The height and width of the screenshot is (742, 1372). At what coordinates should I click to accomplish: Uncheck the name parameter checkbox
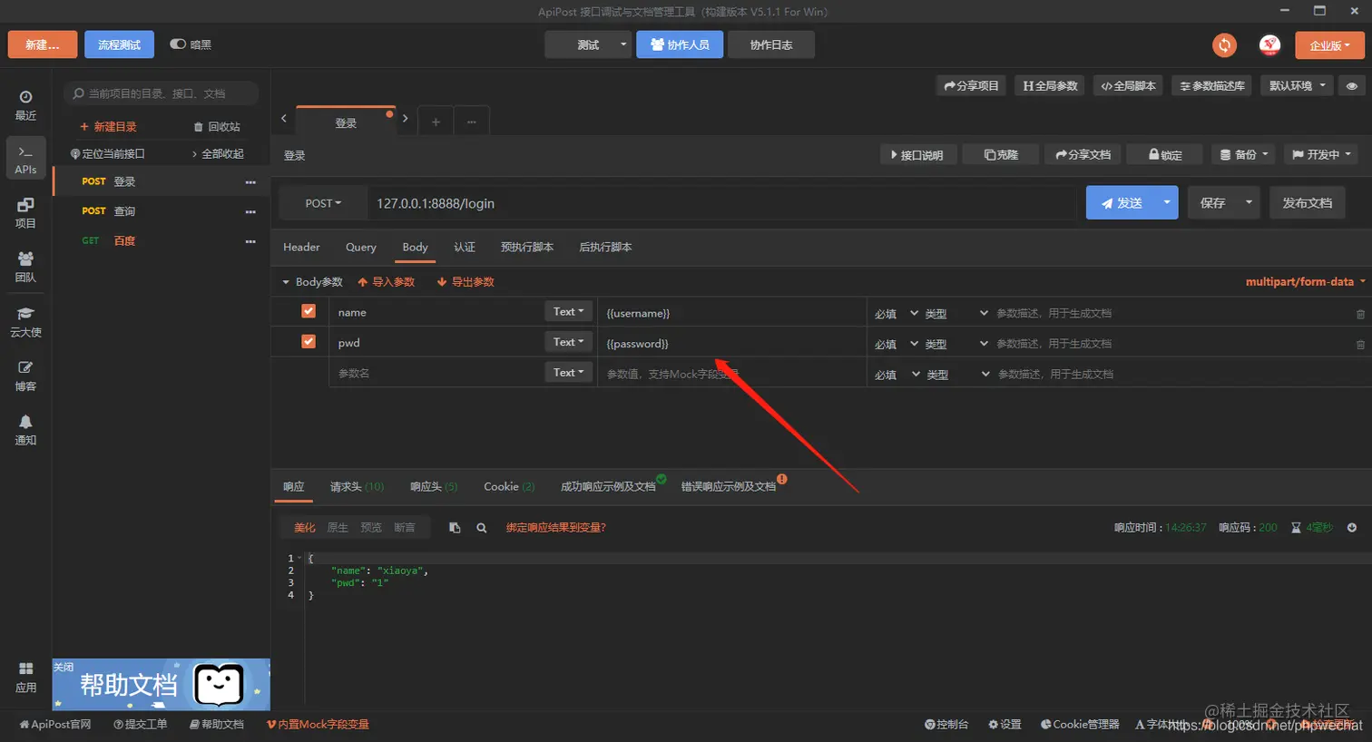click(x=309, y=311)
